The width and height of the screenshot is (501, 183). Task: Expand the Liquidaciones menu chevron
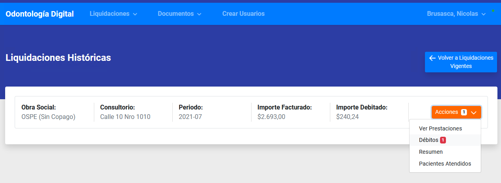click(x=135, y=14)
